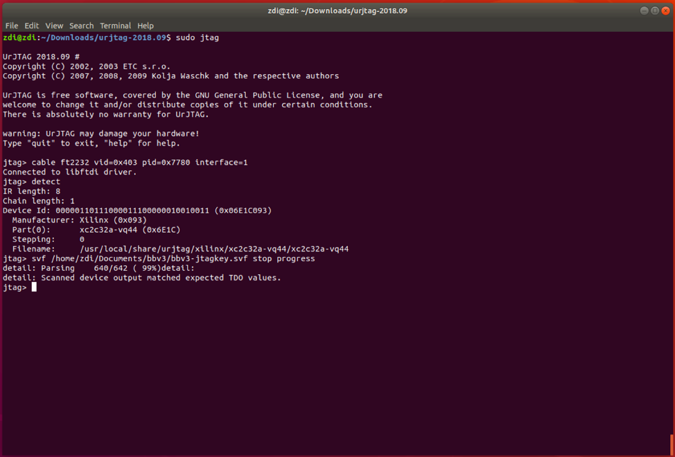Close the terminal window

[x=665, y=11]
